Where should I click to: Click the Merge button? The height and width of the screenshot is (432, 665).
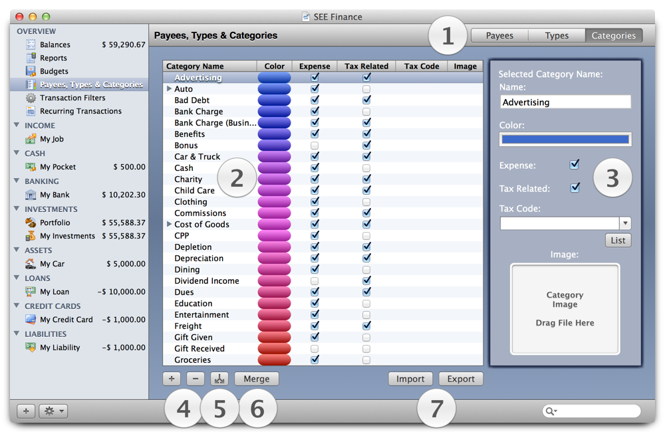(x=256, y=378)
